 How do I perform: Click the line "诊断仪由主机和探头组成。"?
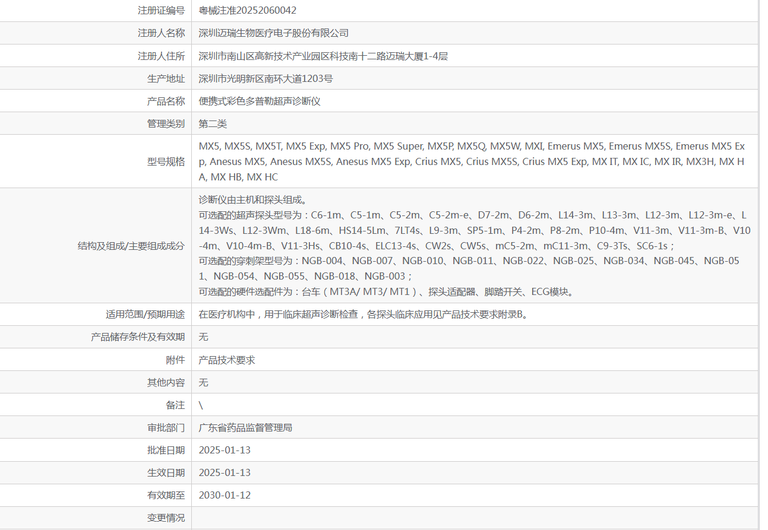tap(252, 199)
